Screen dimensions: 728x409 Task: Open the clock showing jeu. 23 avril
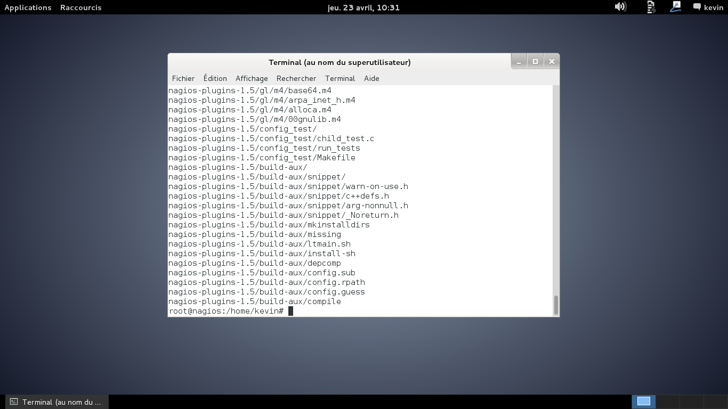tap(363, 7)
